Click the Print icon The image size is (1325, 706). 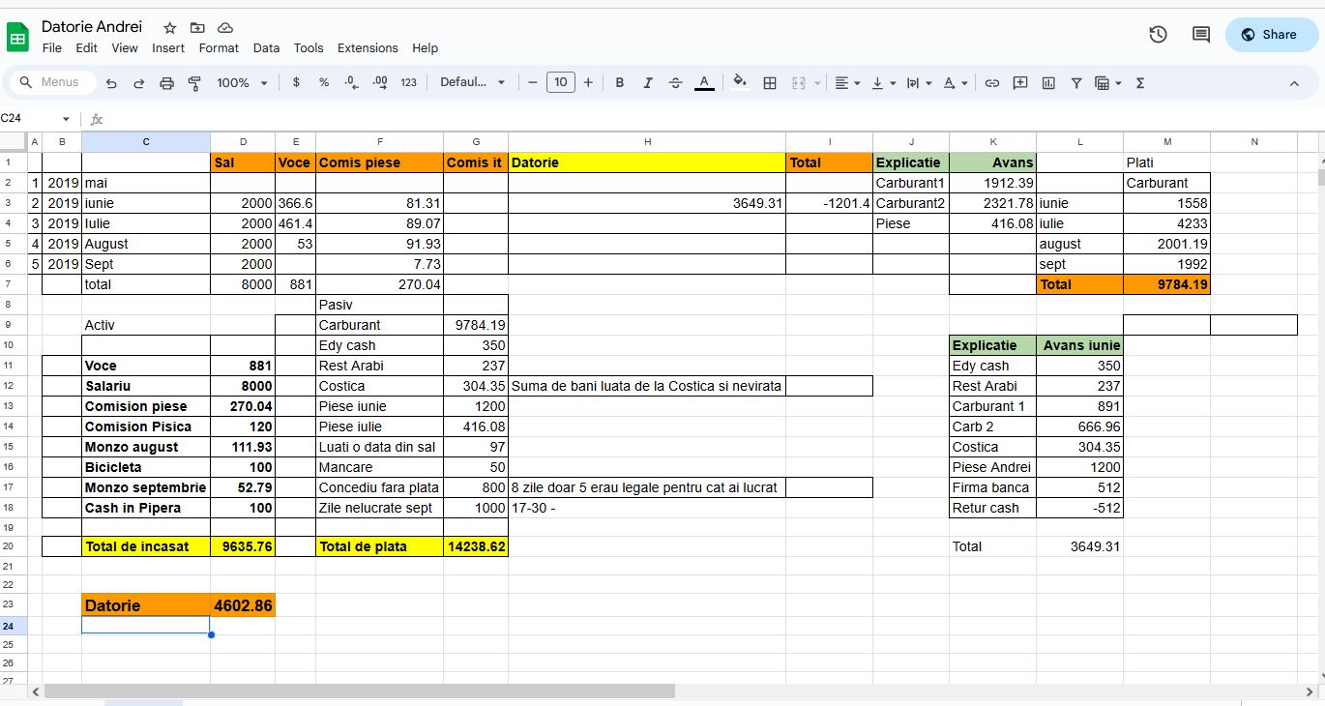point(166,83)
